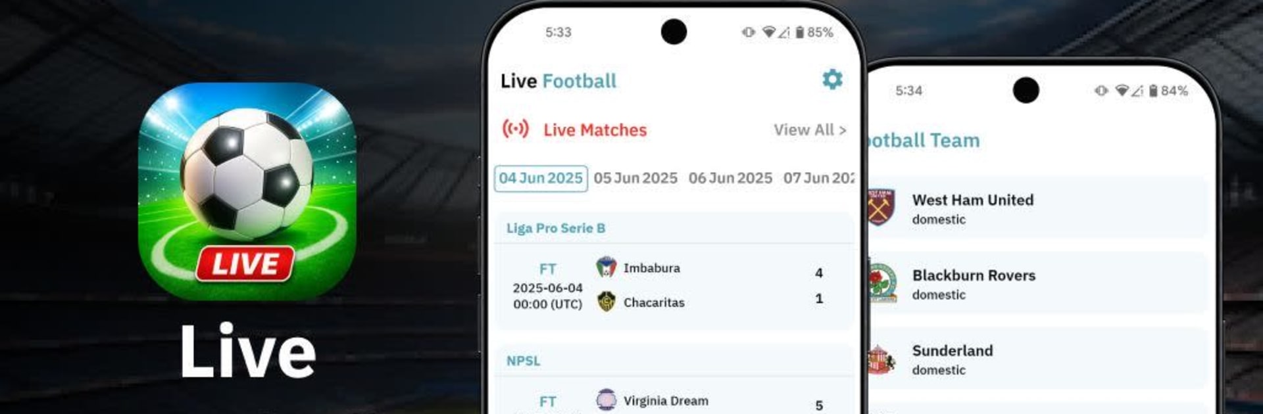This screenshot has width=1263, height=414.
Task: Open the settings gear icon
Action: pos(832,80)
